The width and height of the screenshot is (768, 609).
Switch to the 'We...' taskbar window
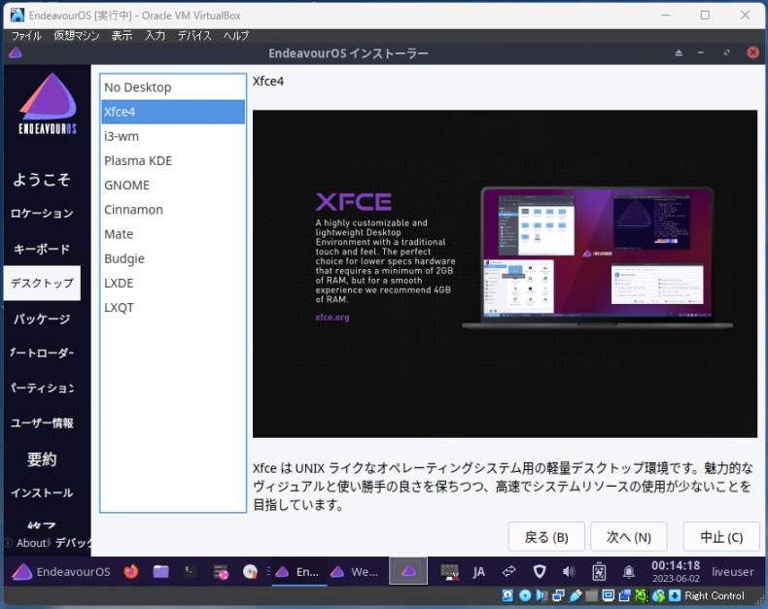pos(354,572)
